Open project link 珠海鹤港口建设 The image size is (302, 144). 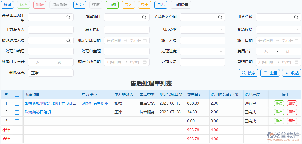coord(38,112)
